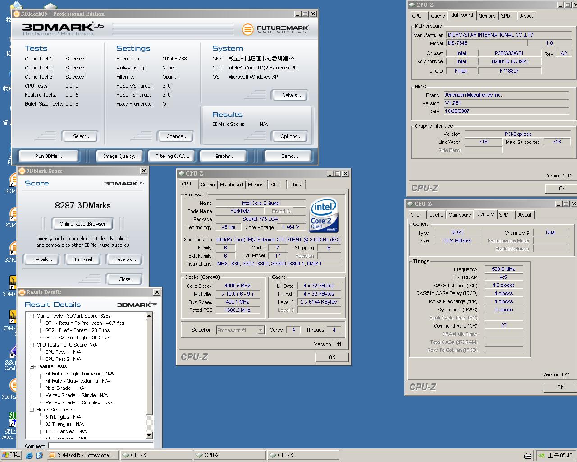Viewport: 577px width, 462px height.
Task: Export score To Excel
Action: click(83, 259)
